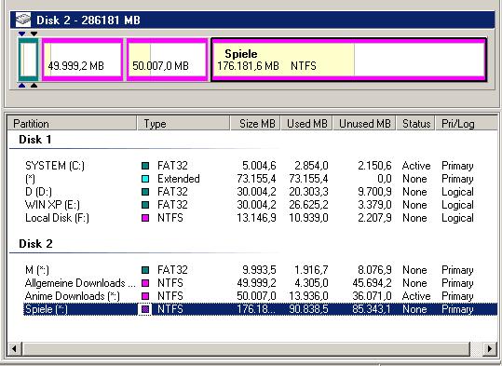Select the Spiele 176.181,6 MB partition block

[349, 60]
